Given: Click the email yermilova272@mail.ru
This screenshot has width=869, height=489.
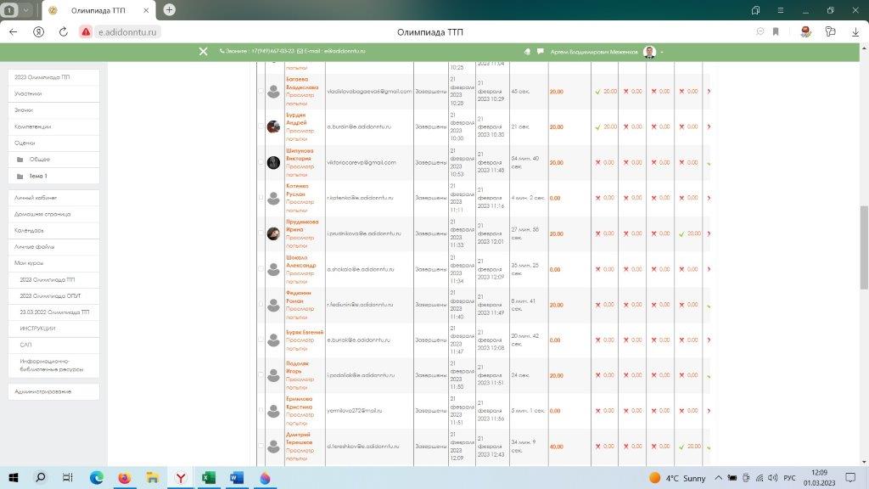Looking at the screenshot, I should [354, 411].
